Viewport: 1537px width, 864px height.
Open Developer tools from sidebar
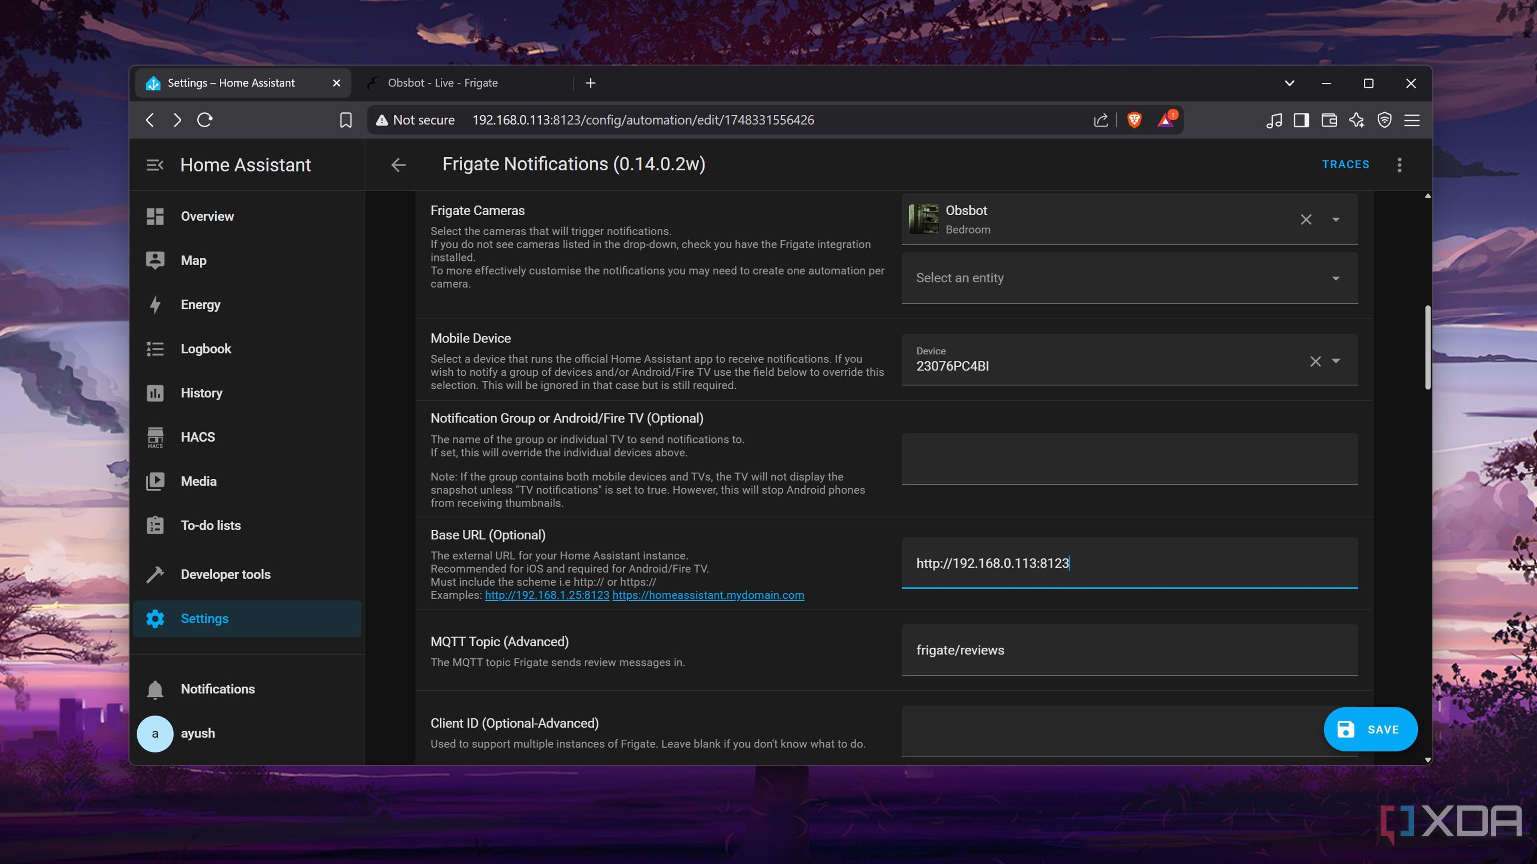[x=247, y=574]
